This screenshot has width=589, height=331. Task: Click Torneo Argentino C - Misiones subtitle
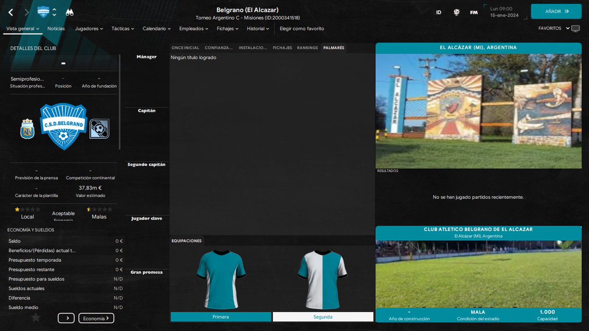point(247,18)
